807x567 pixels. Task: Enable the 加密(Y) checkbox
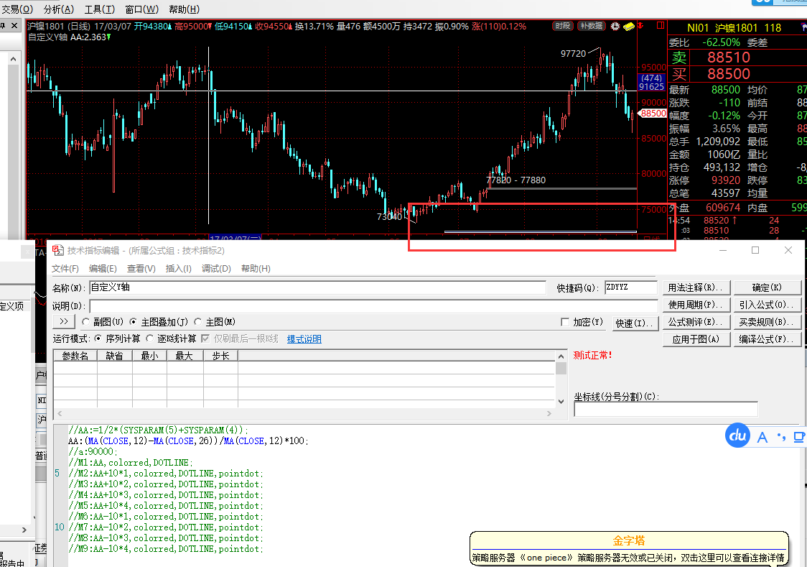[x=565, y=322]
